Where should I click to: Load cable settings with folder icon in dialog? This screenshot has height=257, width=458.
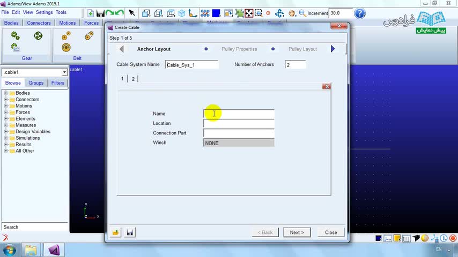click(x=116, y=232)
